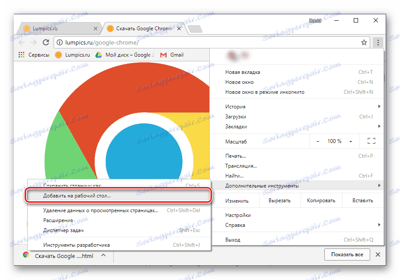Expand the История submenu
Screen dimensions: 400x280
pyautogui.click(x=297, y=107)
